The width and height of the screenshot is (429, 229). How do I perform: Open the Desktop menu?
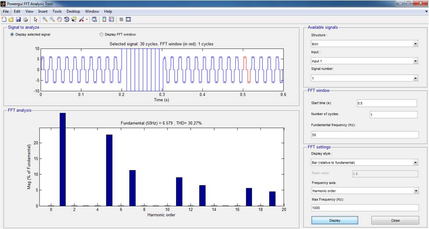[x=73, y=11]
